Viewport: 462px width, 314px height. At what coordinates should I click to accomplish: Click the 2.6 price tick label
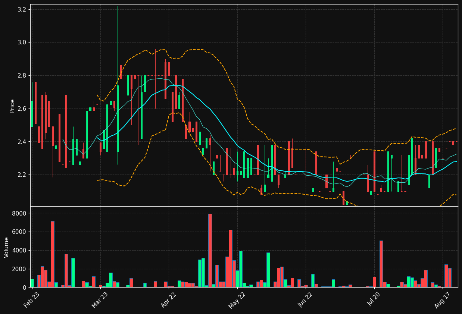(22, 109)
